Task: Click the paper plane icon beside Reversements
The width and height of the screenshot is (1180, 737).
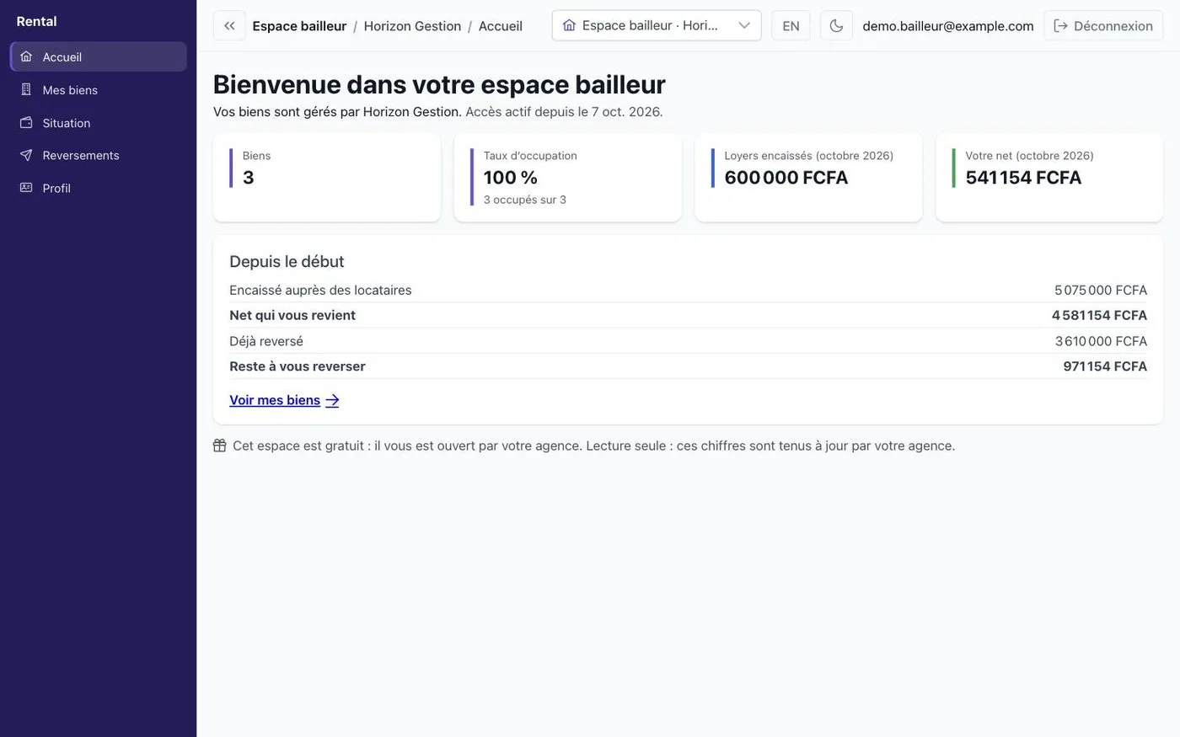Action: click(x=26, y=155)
